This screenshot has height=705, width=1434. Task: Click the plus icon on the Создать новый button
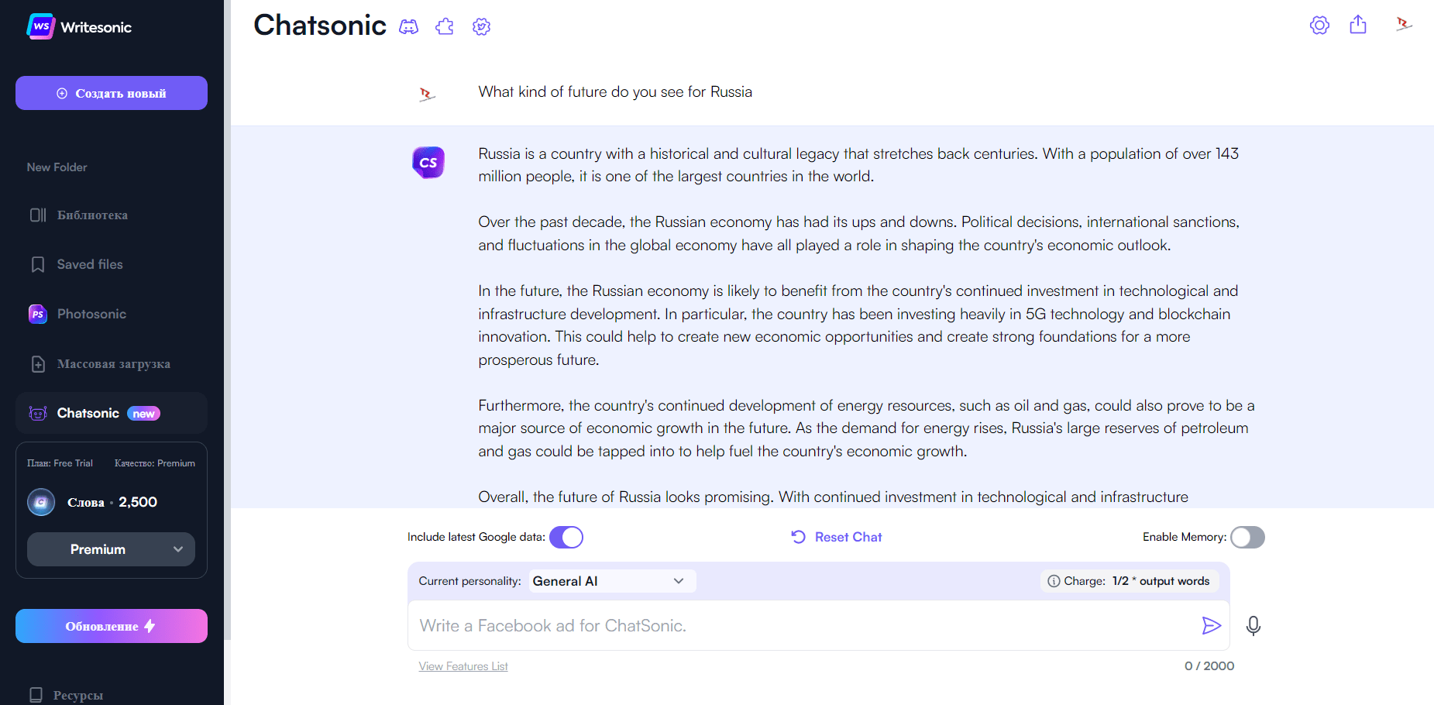(x=62, y=93)
